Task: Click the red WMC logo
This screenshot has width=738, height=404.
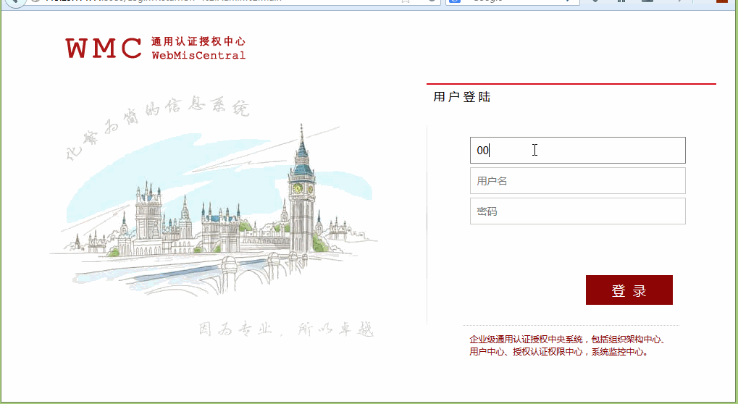Action: [x=104, y=49]
